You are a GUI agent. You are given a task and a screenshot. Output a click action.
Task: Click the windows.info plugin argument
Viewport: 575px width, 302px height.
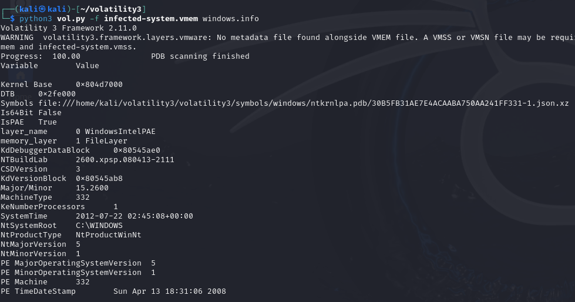click(x=231, y=18)
